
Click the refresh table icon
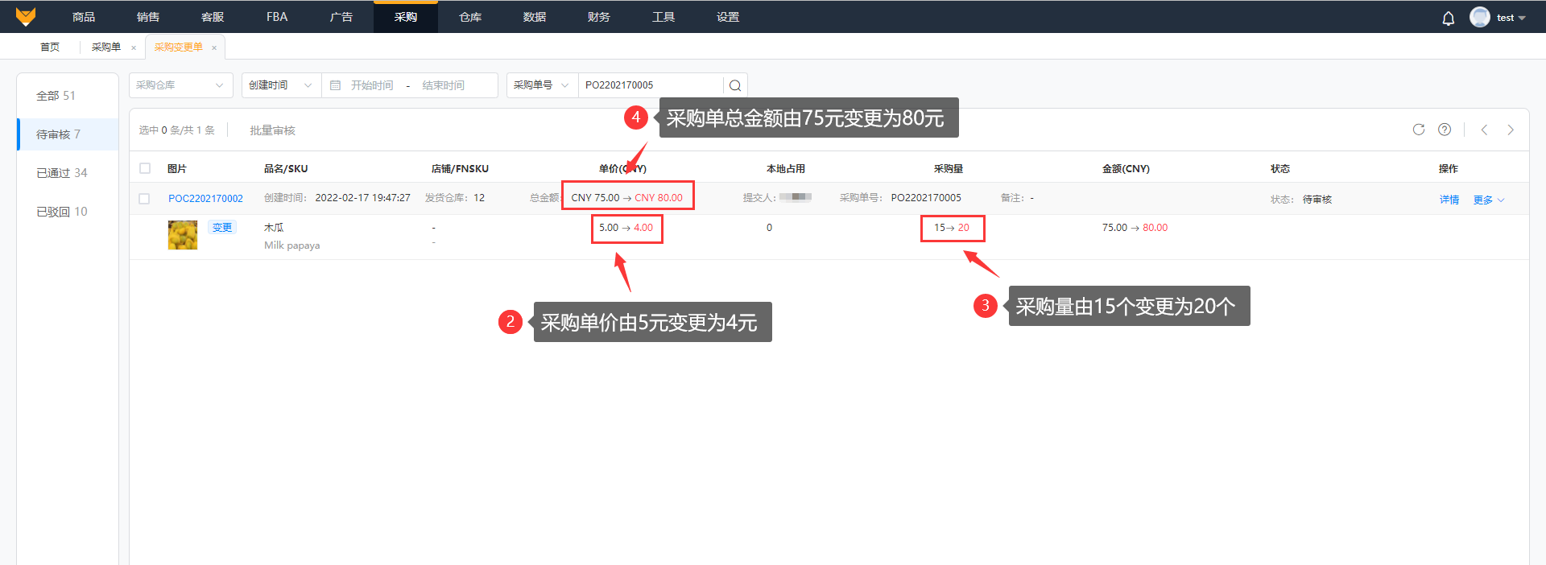1419,130
